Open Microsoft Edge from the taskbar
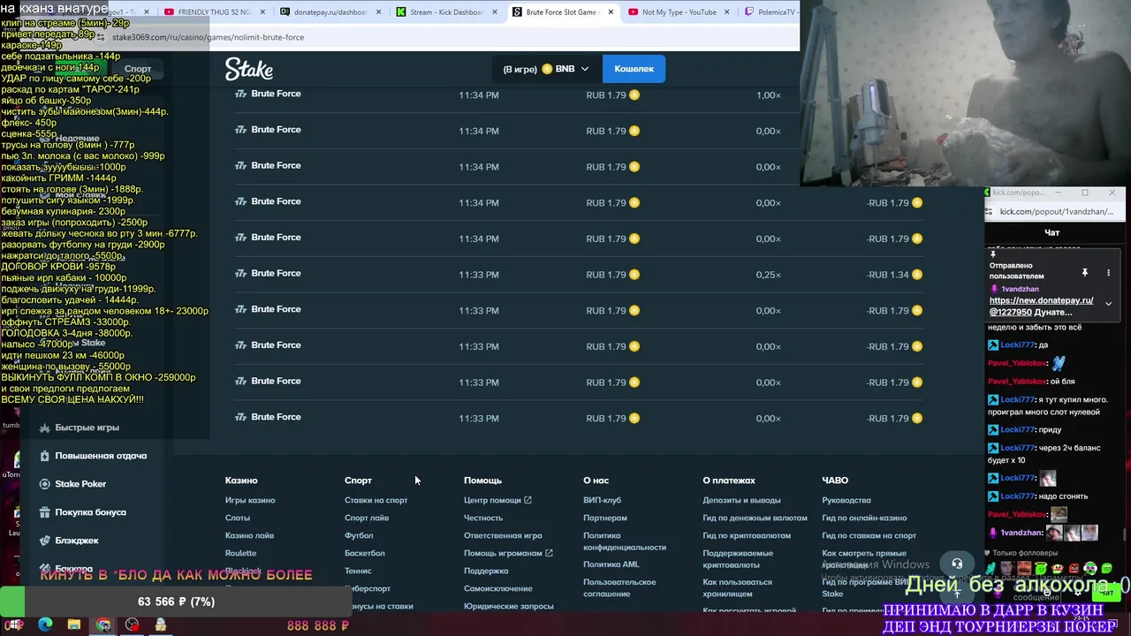Image resolution: width=1131 pixels, height=636 pixels. 45,625
